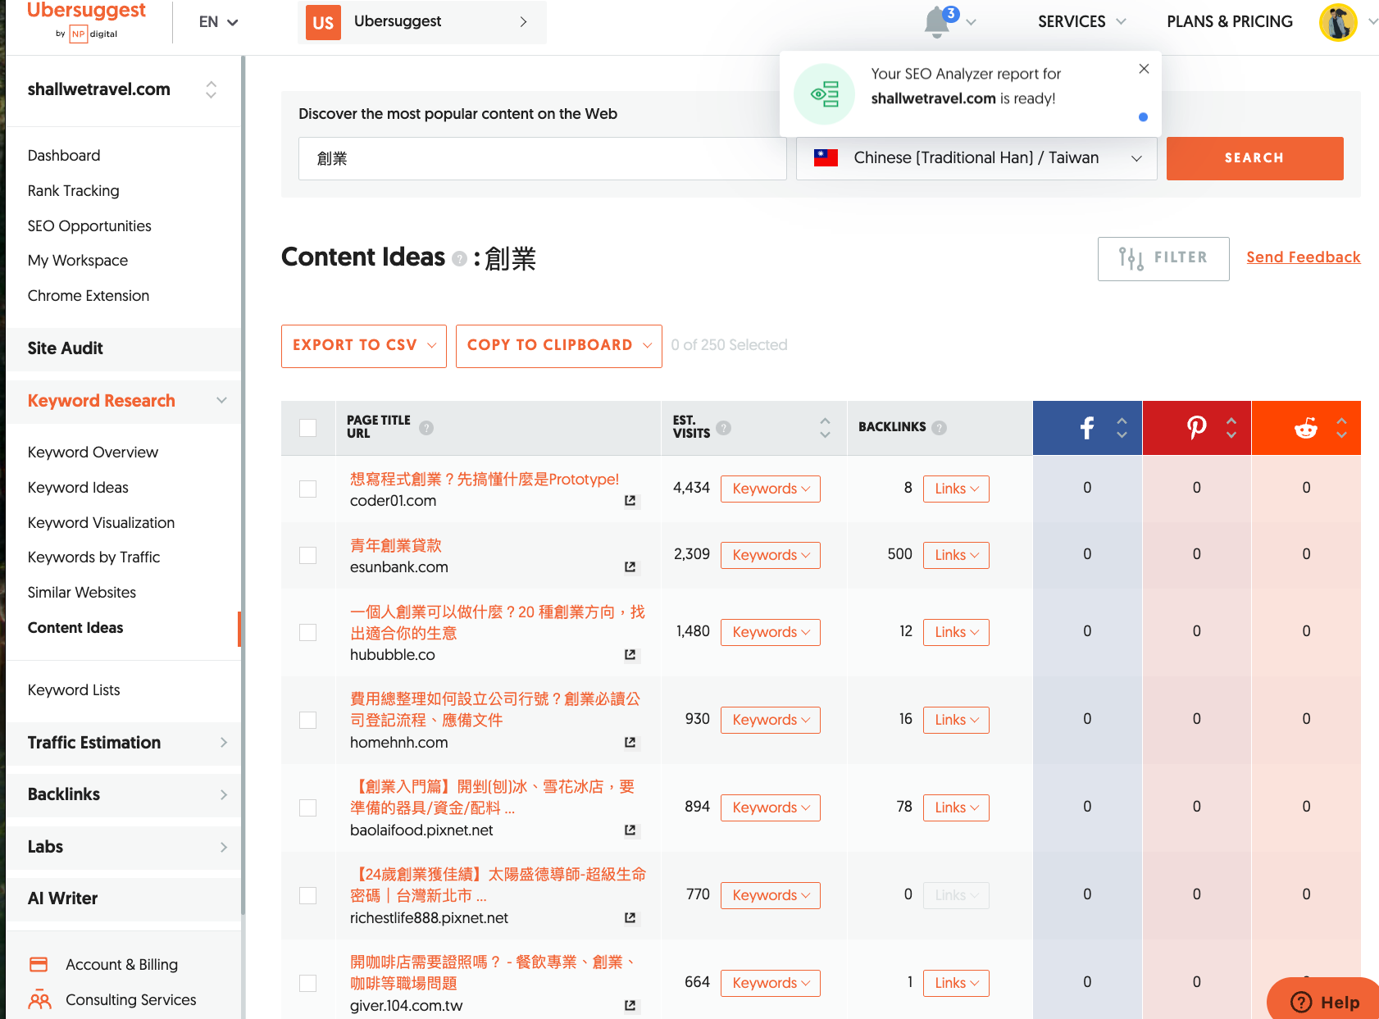Screen dimensions: 1379x1019
Task: Expand Links dropdown for giver.104.com.tw row
Action: click(x=956, y=983)
